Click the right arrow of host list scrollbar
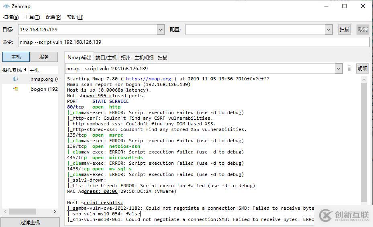Viewport: 373px width, 227px height. [x=55, y=211]
